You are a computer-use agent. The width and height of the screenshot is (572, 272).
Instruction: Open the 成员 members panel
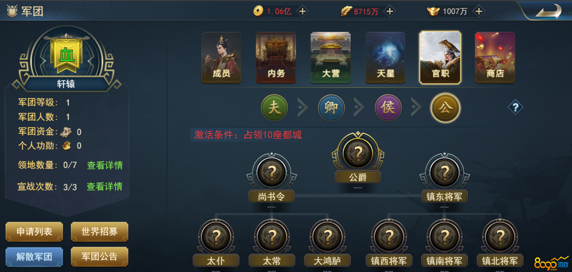(221, 58)
